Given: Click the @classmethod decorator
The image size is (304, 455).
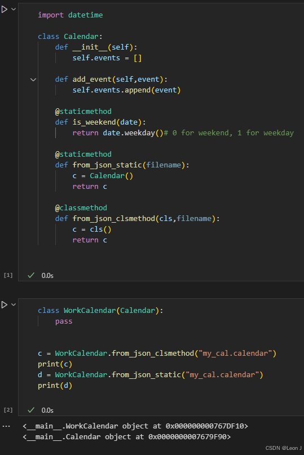Looking at the screenshot, I should pos(81,208).
